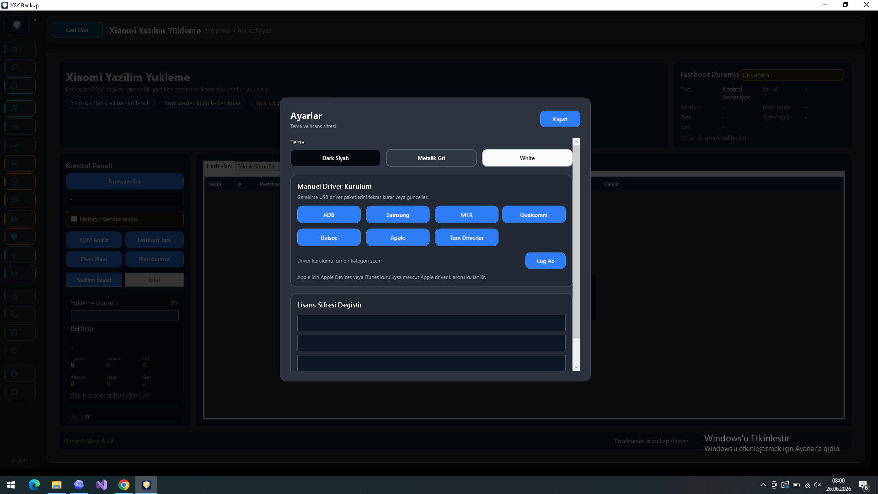Viewport: 878px width, 494px height.
Task: Click the Fastboot Tara button
Action: pyautogui.click(x=154, y=240)
